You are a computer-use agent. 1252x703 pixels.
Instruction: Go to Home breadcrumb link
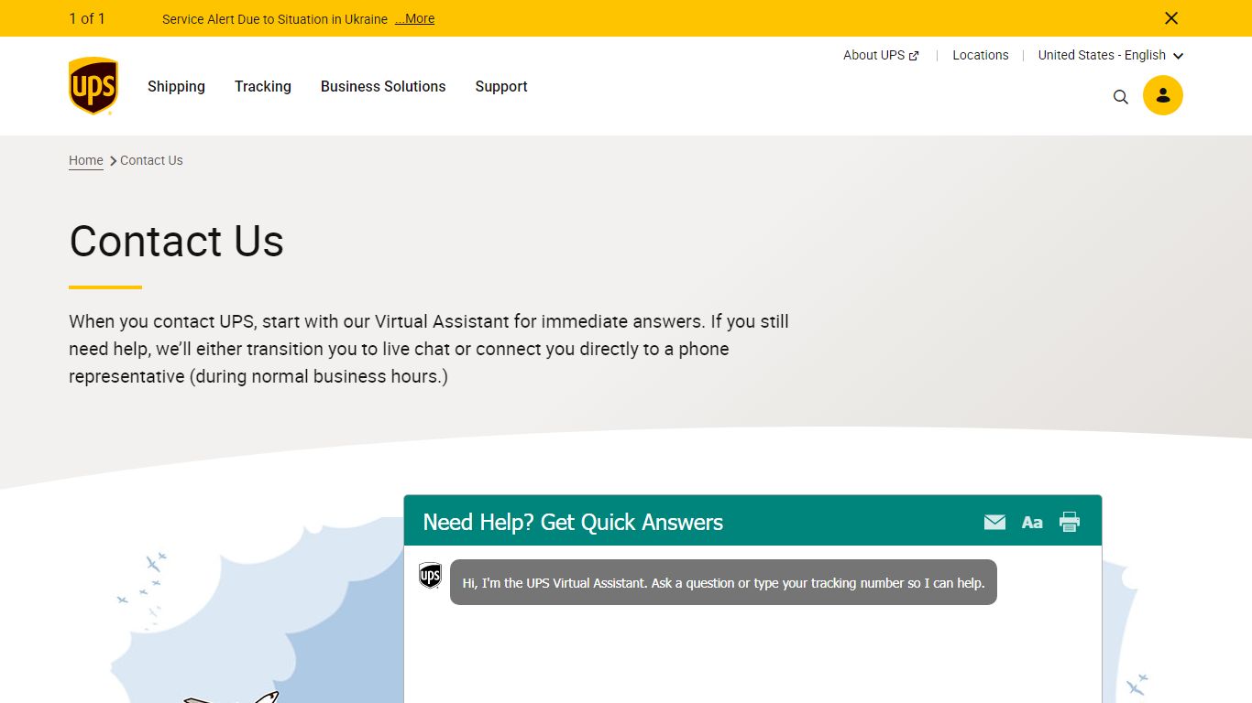coord(86,160)
